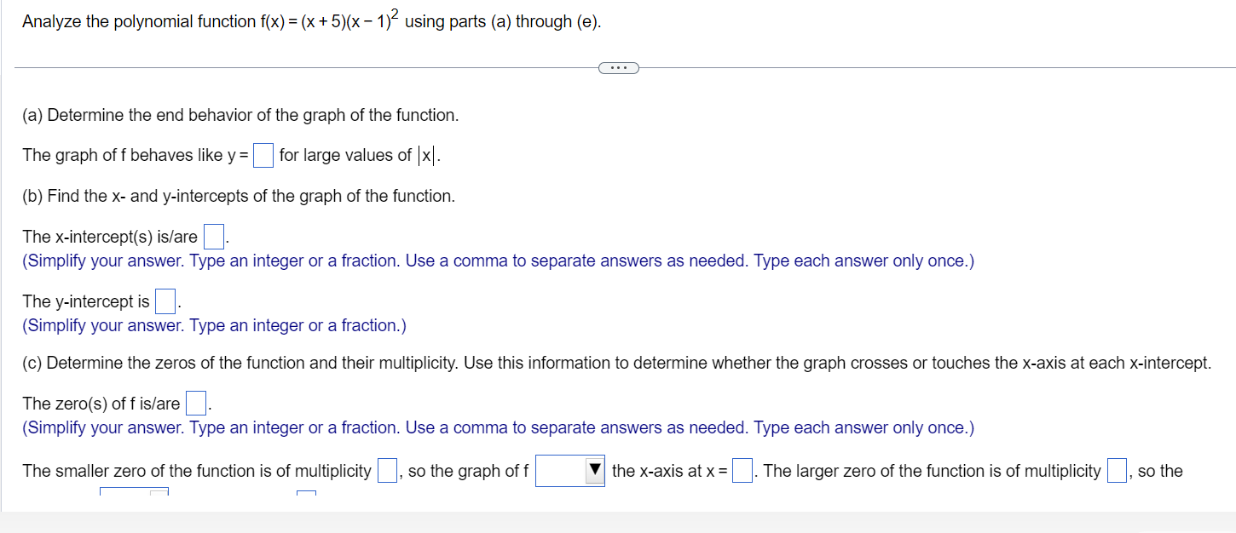Select the x-intercept(s) answer box
Screen dimensions: 1236x533
[213, 235]
